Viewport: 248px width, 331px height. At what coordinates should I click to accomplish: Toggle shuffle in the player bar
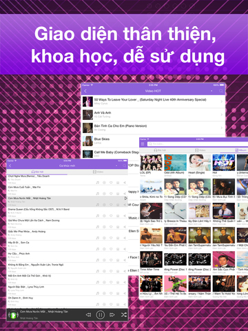(x=124, y=314)
